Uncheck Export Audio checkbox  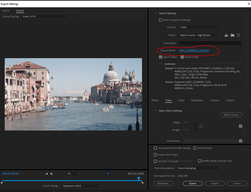[x=182, y=57]
